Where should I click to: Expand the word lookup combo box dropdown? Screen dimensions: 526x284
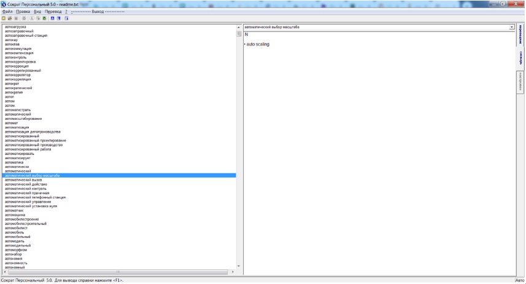(511, 28)
